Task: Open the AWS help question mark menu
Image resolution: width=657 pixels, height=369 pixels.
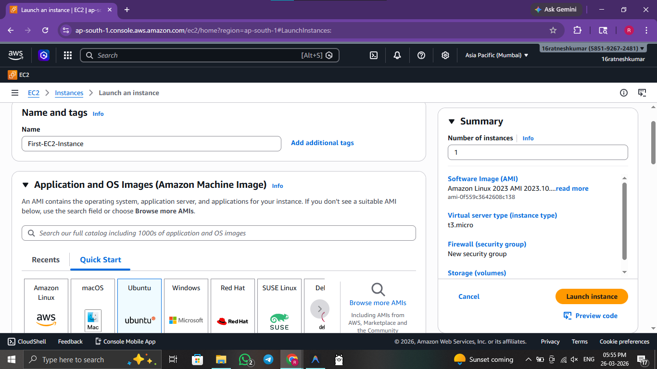Action: click(x=421, y=55)
